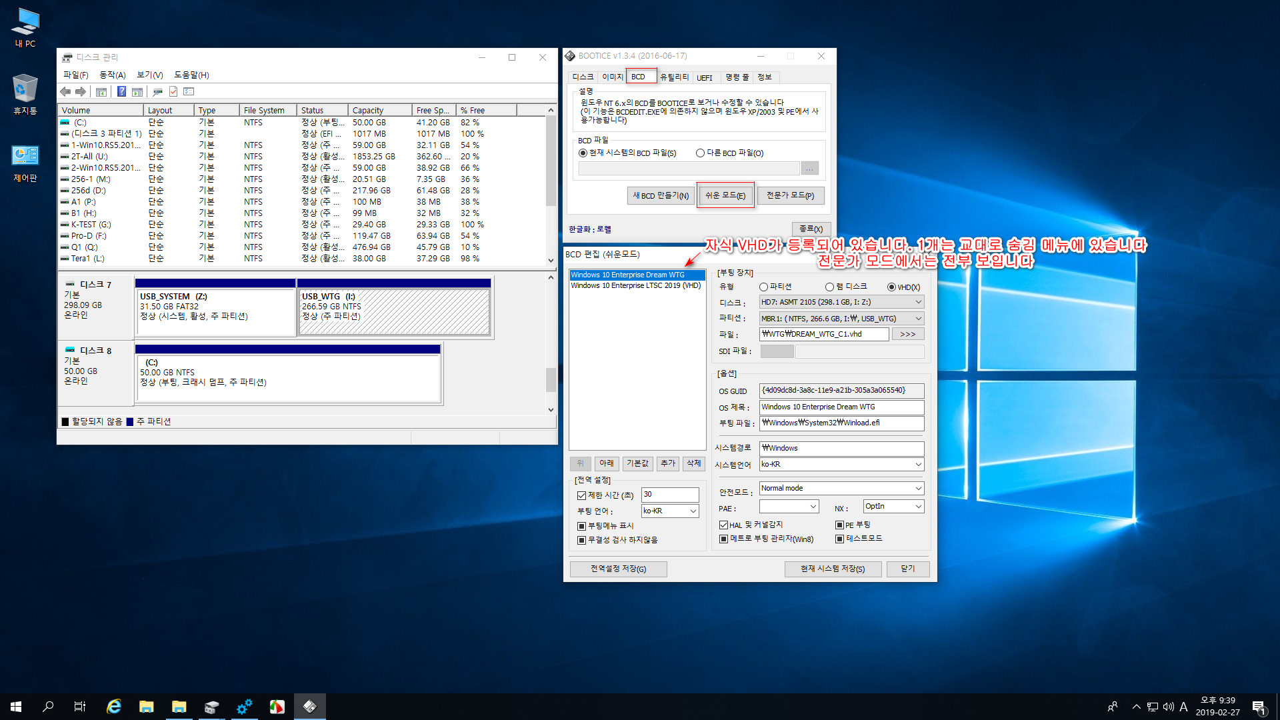Viewport: 1280px width, 720px height.
Task: Click the document checkmark properties toolbar icon
Action: click(x=173, y=91)
